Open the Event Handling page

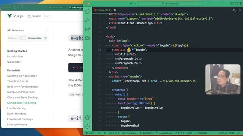17,114
